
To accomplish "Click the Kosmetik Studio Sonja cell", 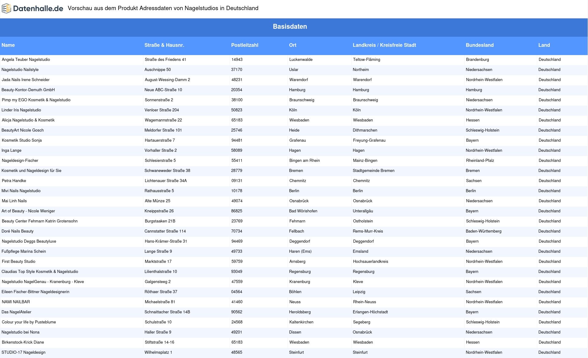I will (22, 140).
